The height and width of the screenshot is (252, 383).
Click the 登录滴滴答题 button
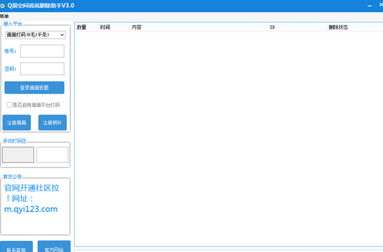tap(35, 88)
